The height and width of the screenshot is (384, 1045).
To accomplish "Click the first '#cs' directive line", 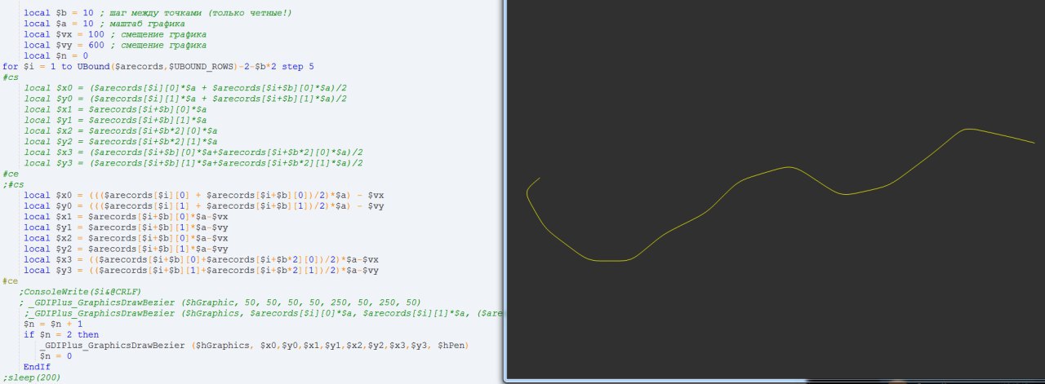I will [x=11, y=77].
